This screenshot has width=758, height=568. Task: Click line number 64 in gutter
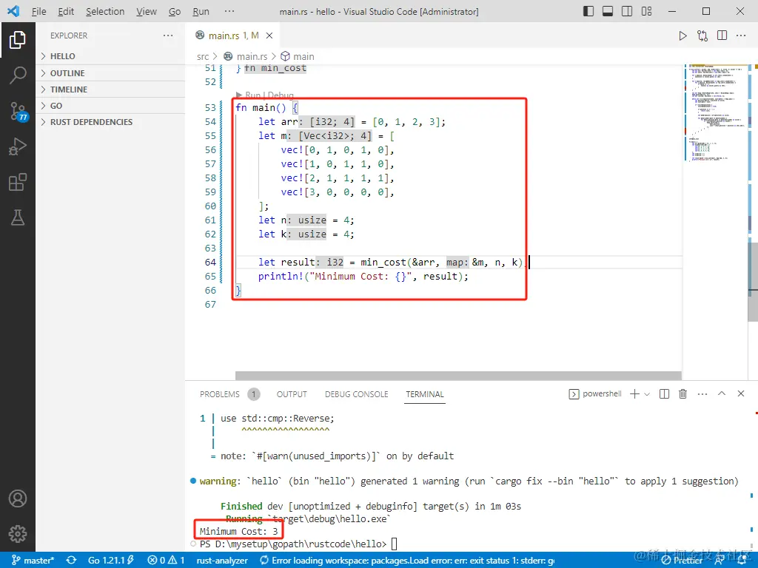point(210,263)
